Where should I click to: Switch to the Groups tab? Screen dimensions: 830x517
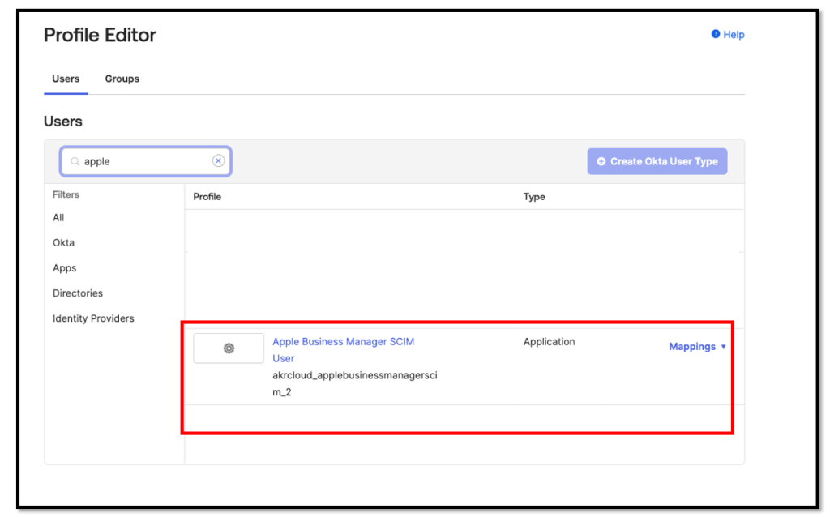point(122,79)
